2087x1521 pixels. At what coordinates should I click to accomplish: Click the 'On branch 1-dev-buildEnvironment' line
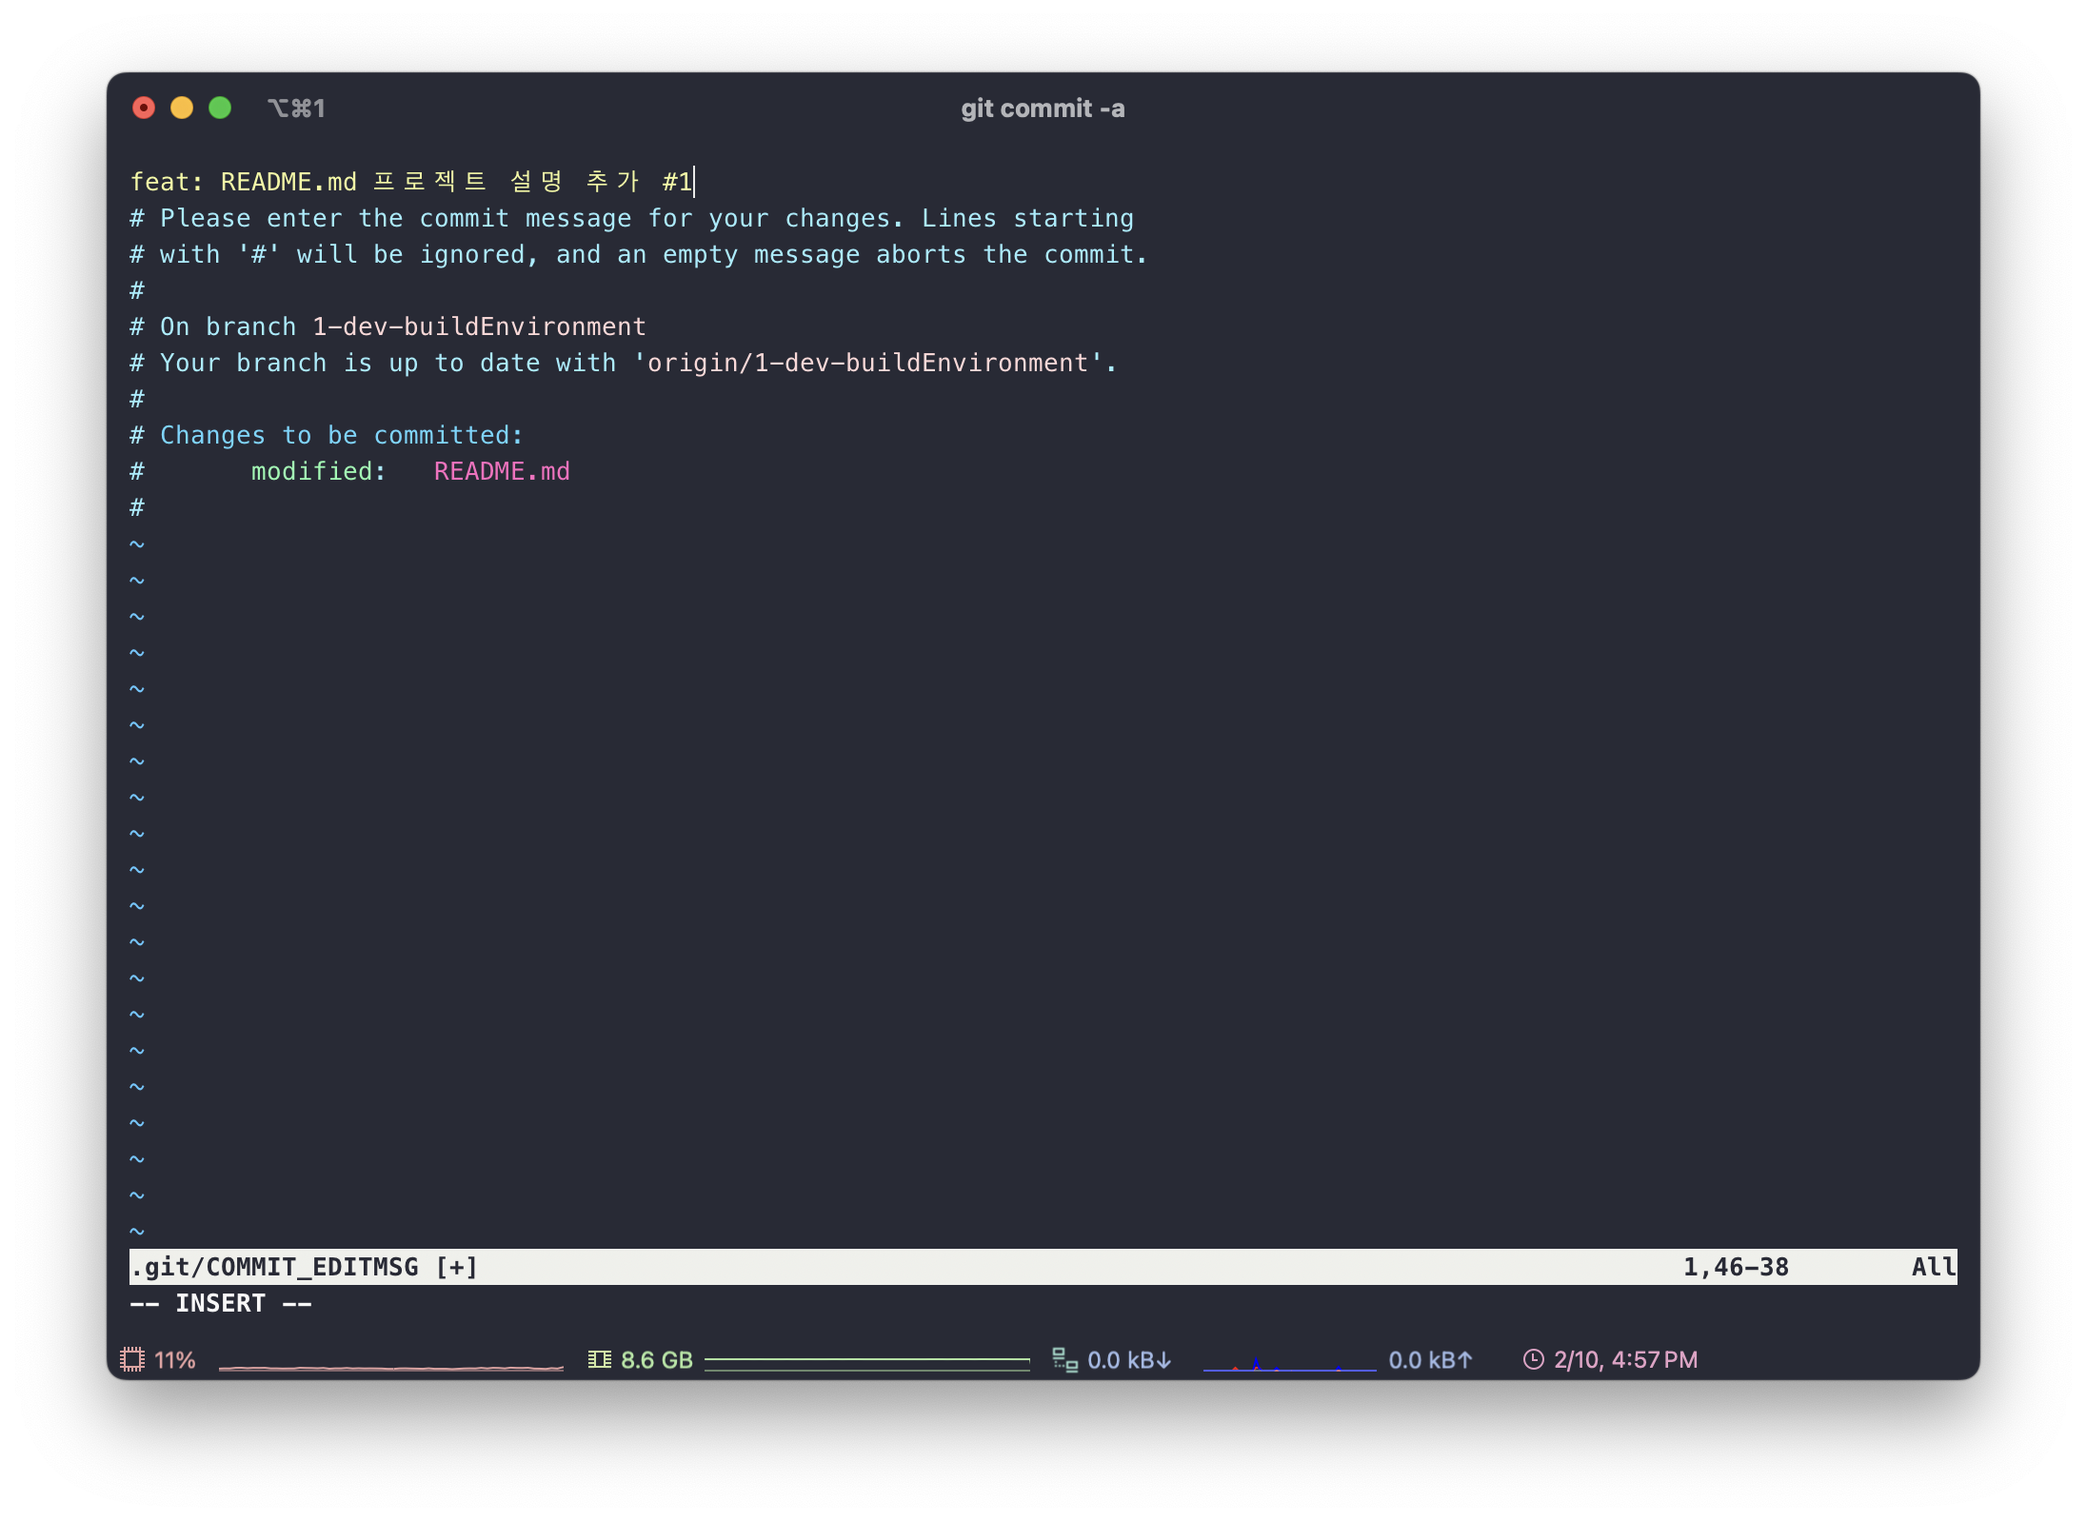pyautogui.click(x=388, y=326)
